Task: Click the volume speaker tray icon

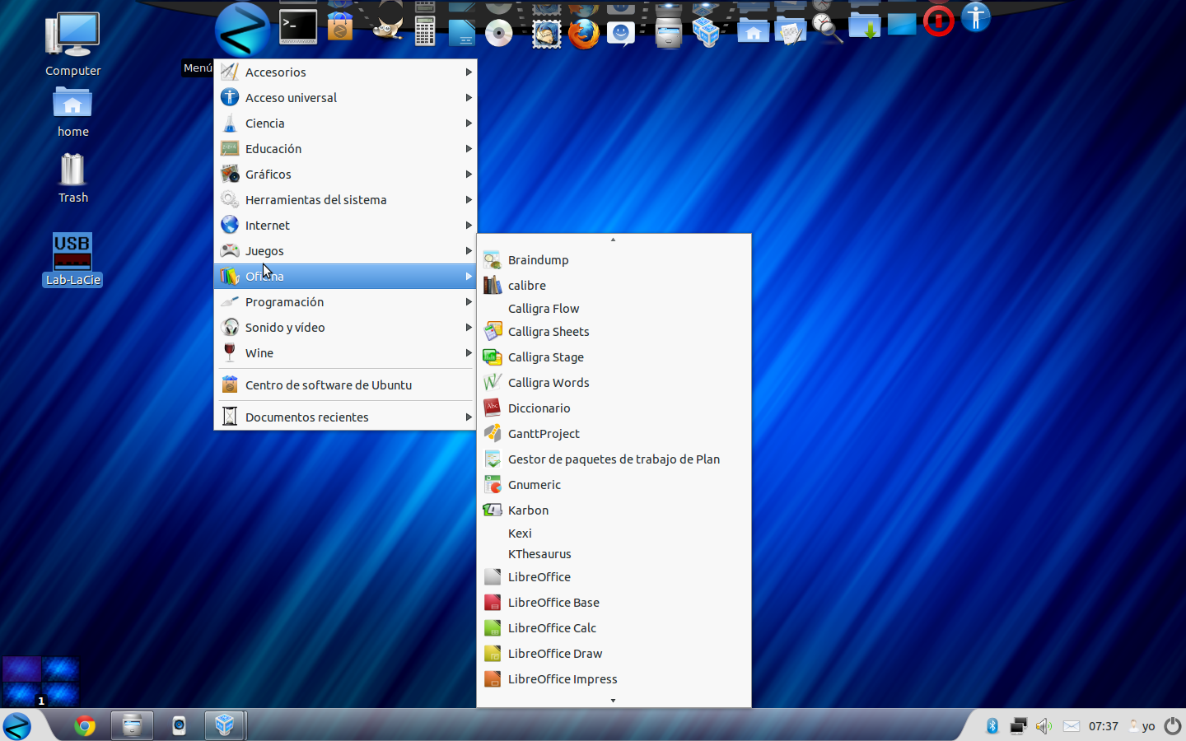Action: point(1044,725)
